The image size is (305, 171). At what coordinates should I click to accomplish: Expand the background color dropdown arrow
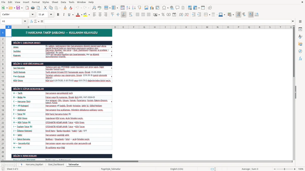click(89, 15)
